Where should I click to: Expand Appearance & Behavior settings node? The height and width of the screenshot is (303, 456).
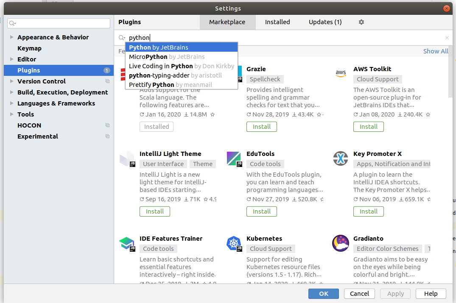[x=11, y=37]
